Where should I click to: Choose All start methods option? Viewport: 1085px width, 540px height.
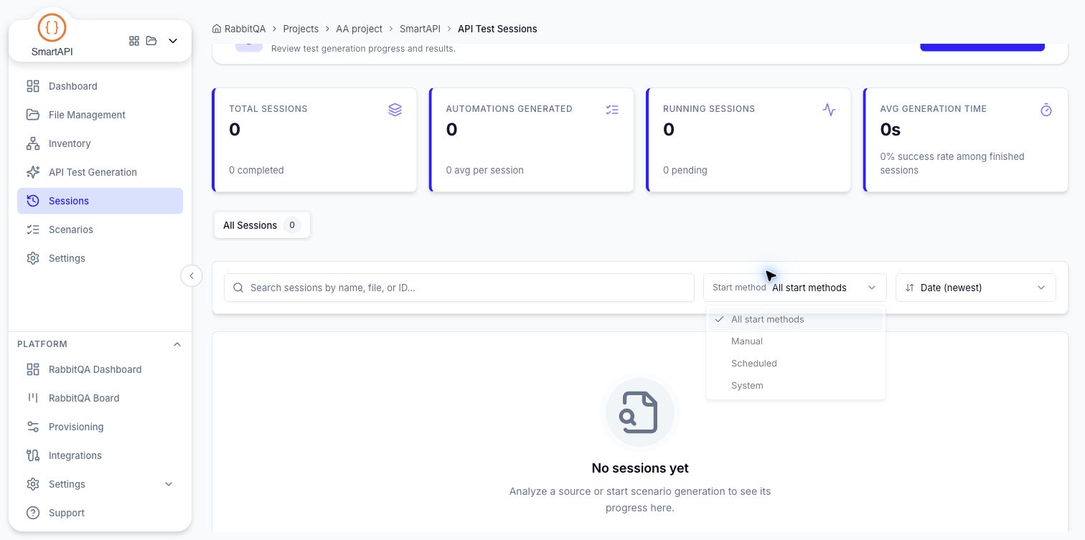(x=796, y=319)
